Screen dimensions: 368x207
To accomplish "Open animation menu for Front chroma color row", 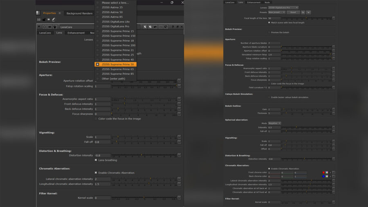I will point(334,173).
